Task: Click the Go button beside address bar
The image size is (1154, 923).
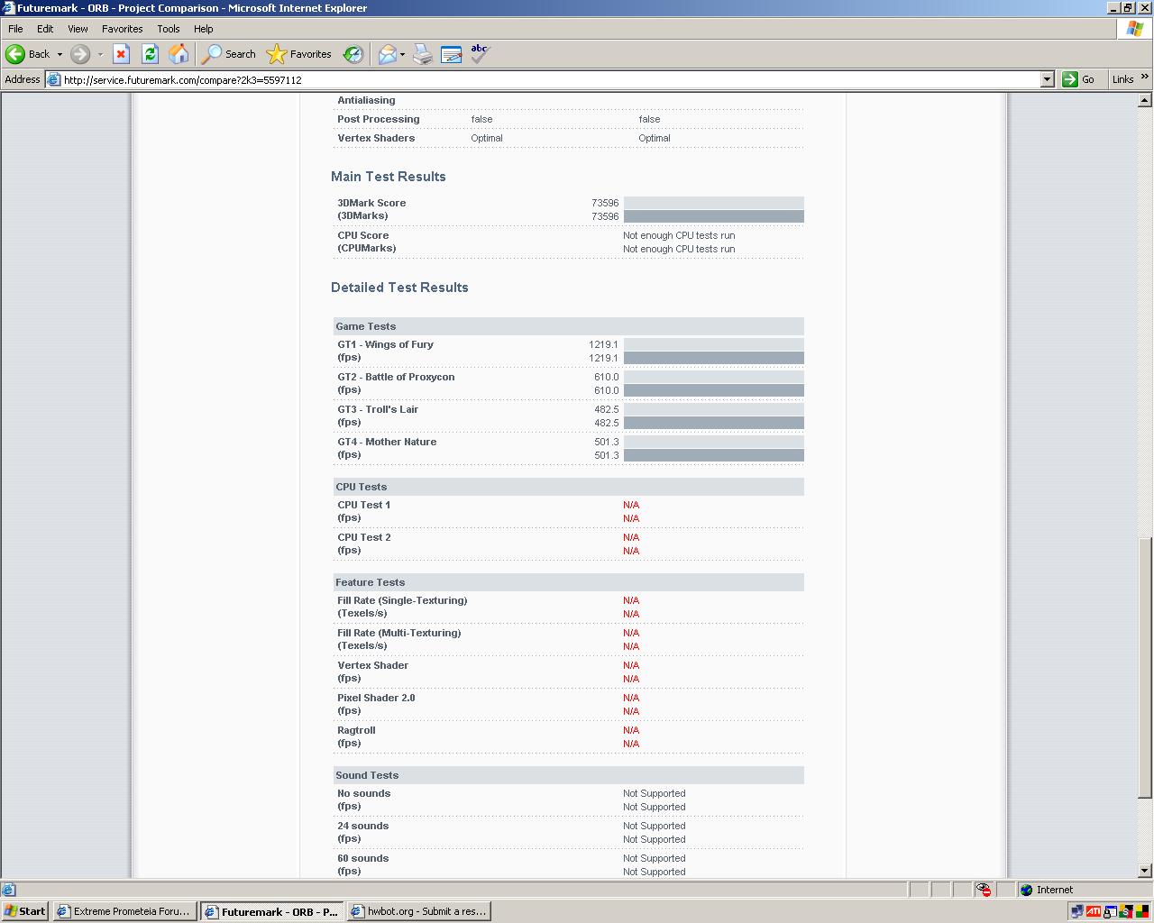Action: [1079, 79]
